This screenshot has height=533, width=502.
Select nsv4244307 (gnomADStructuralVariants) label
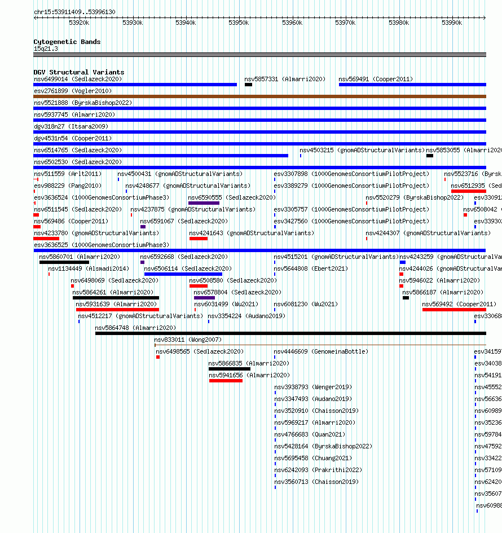428,233
